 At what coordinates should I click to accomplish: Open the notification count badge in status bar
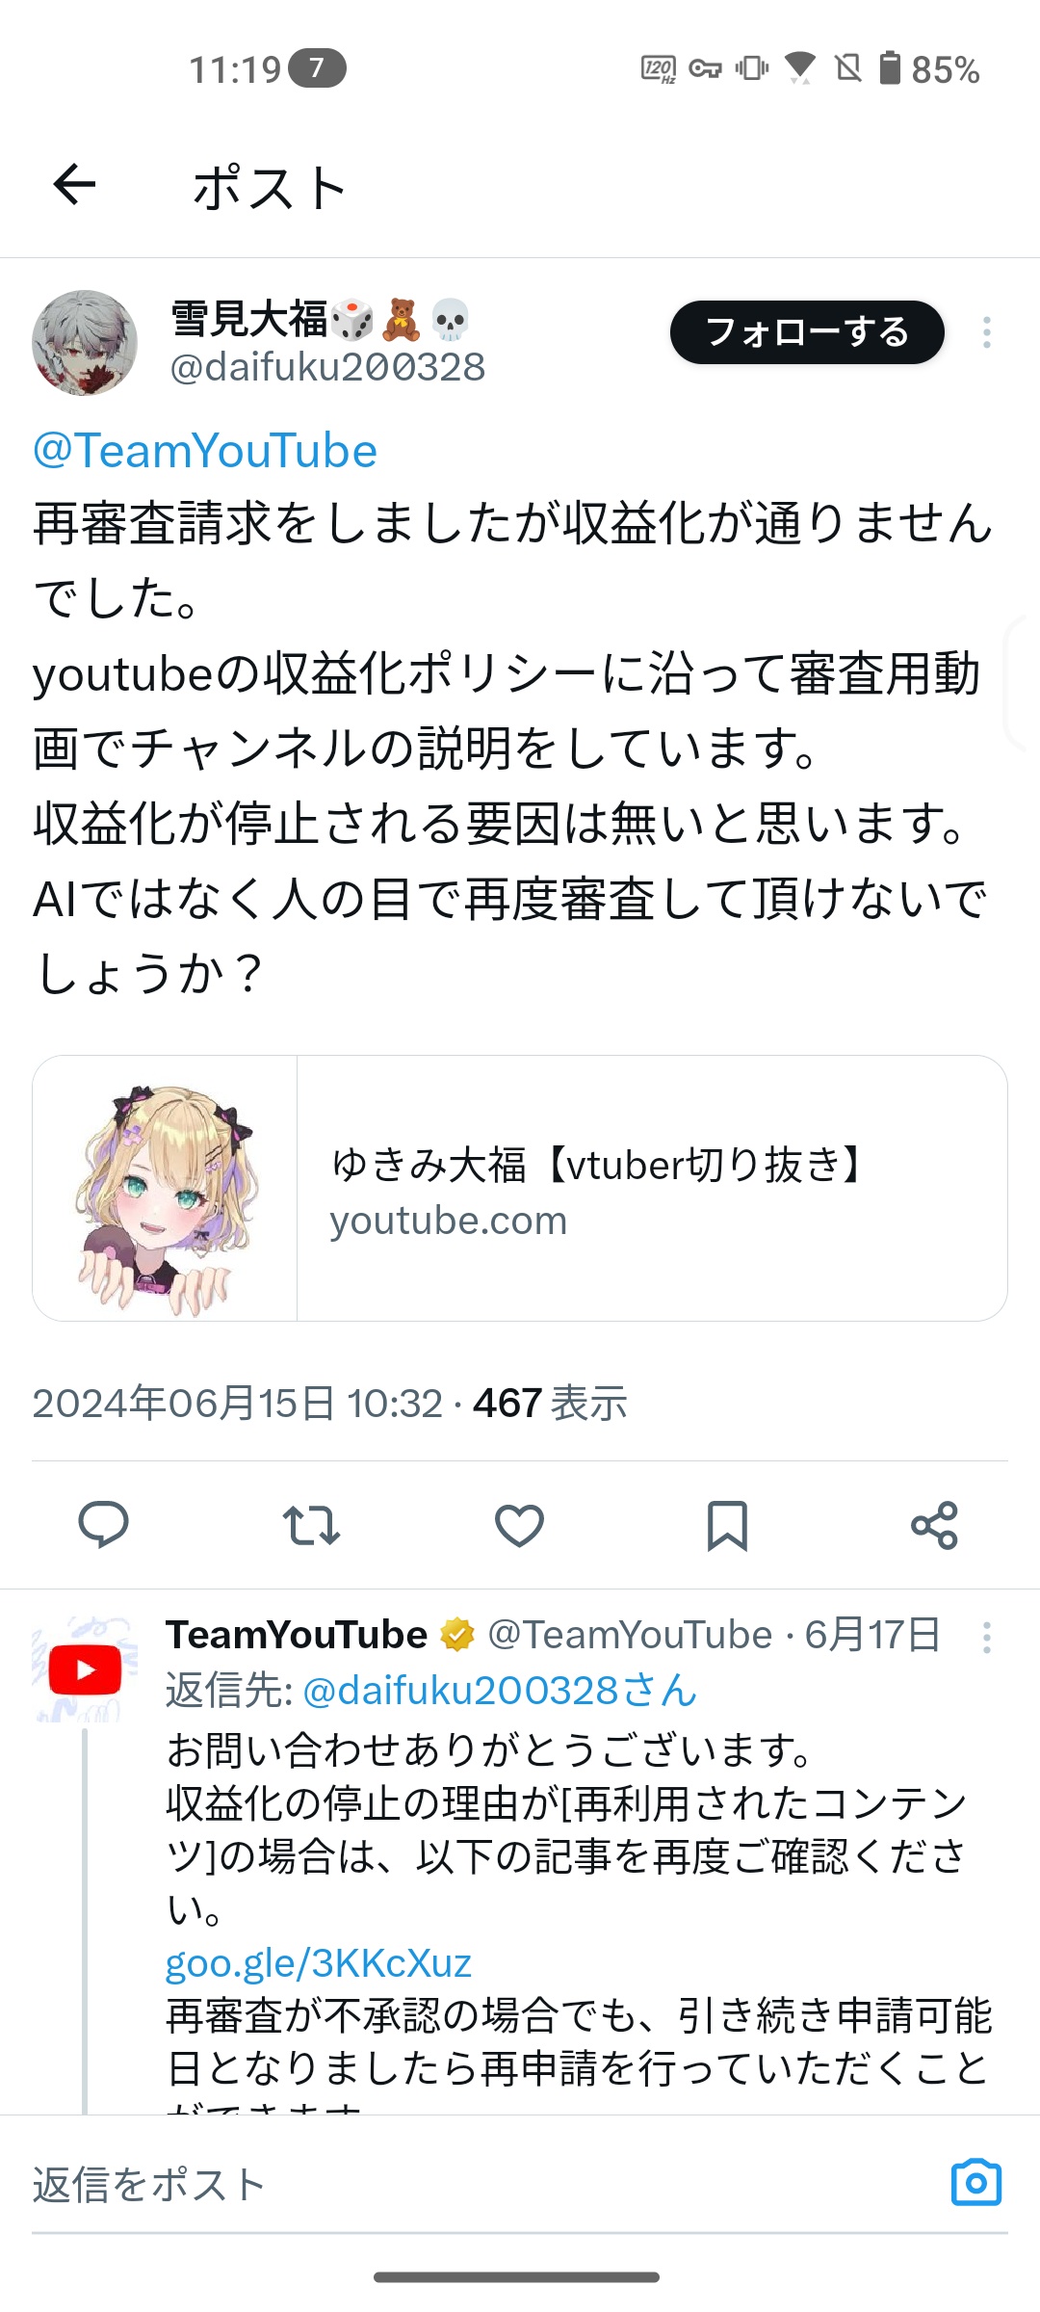pos(317,68)
